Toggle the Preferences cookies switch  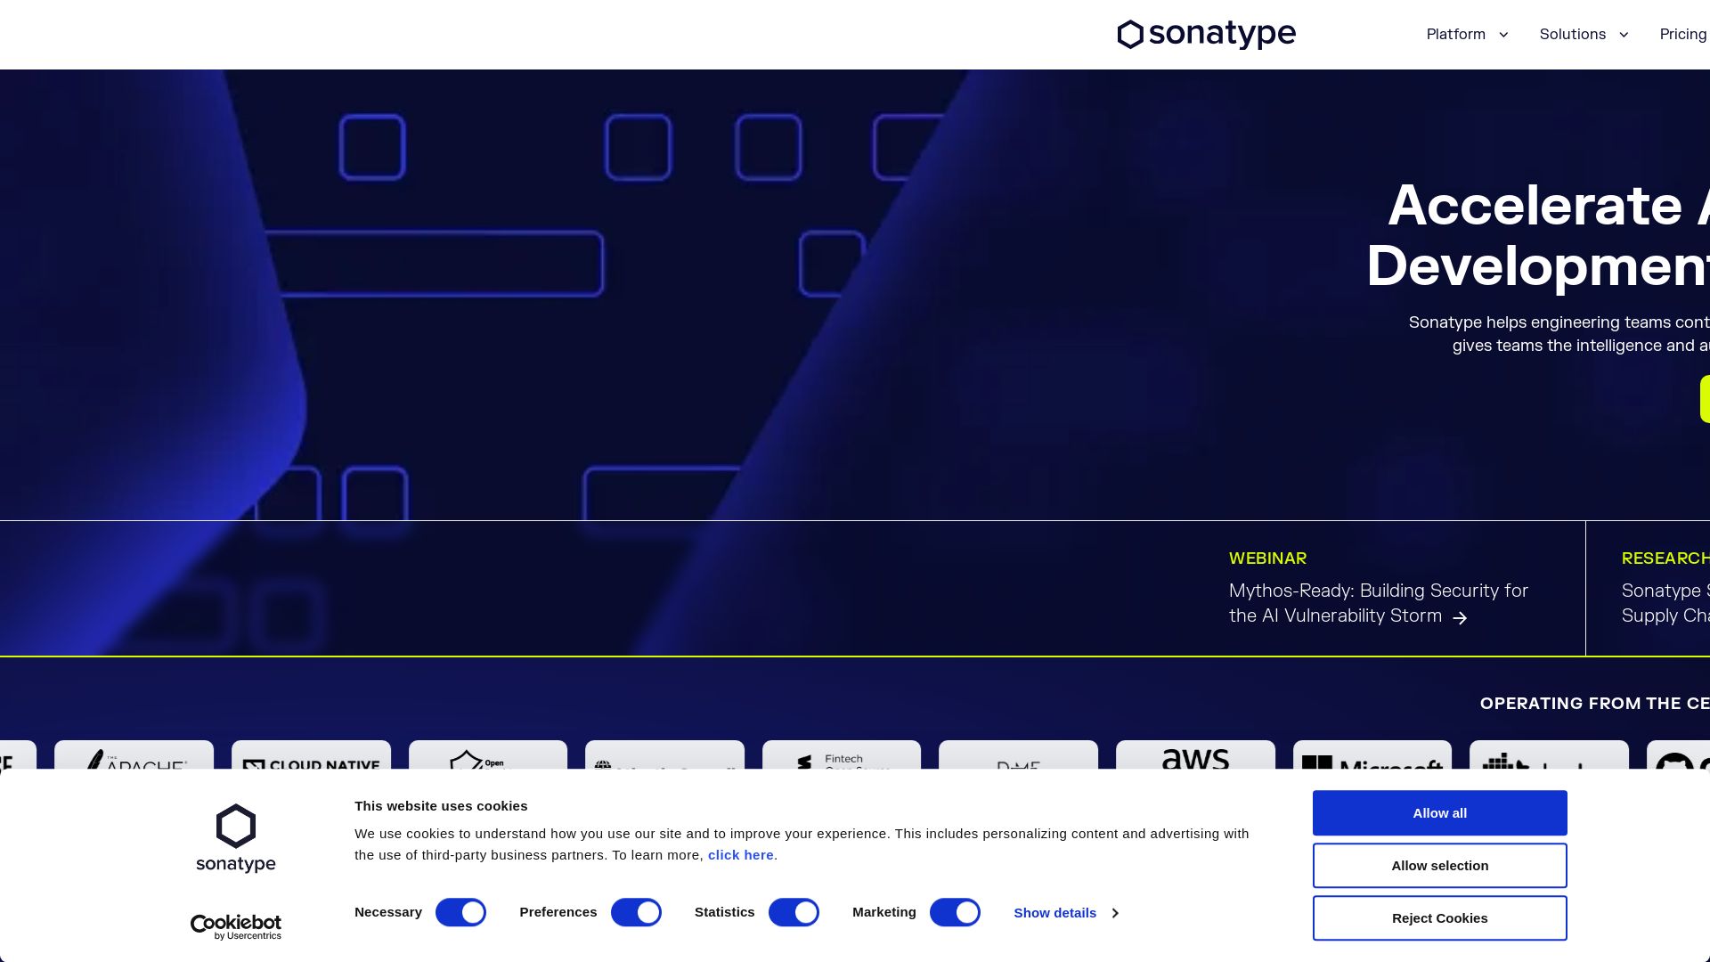coord(636,912)
